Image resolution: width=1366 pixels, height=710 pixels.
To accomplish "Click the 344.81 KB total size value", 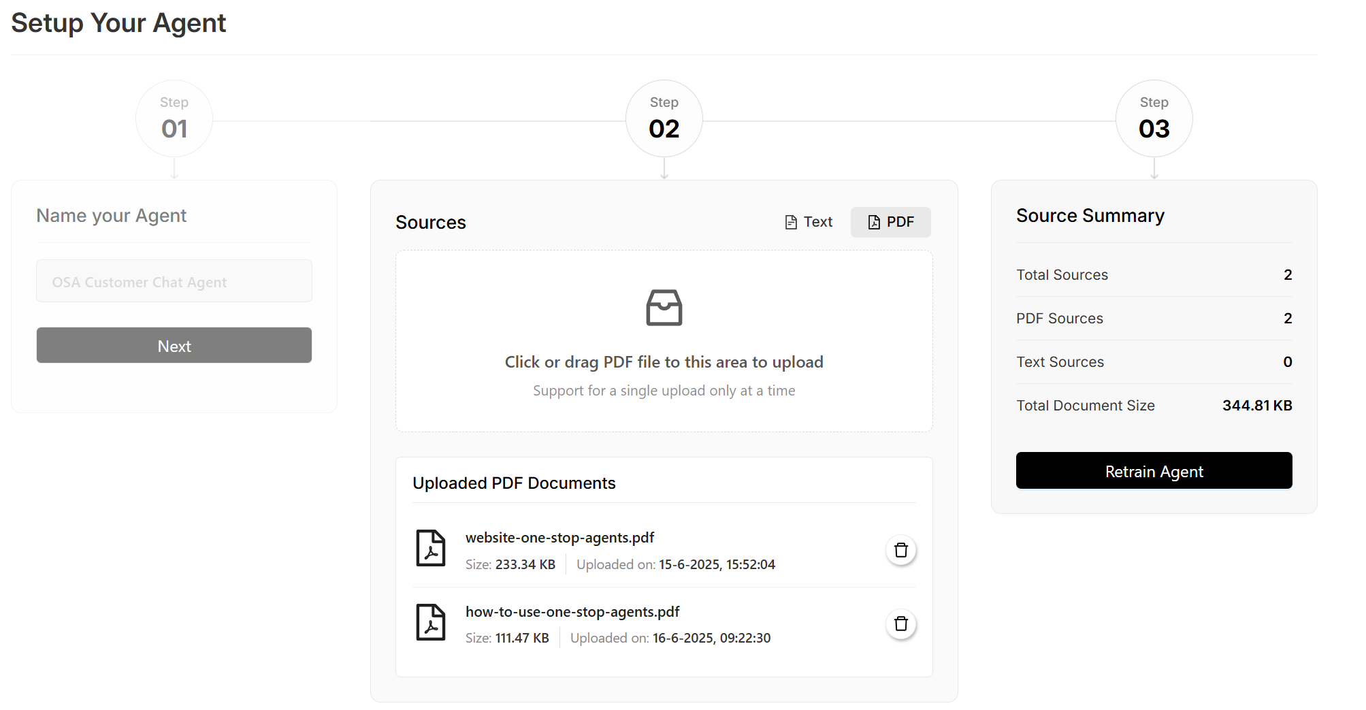I will (x=1257, y=406).
